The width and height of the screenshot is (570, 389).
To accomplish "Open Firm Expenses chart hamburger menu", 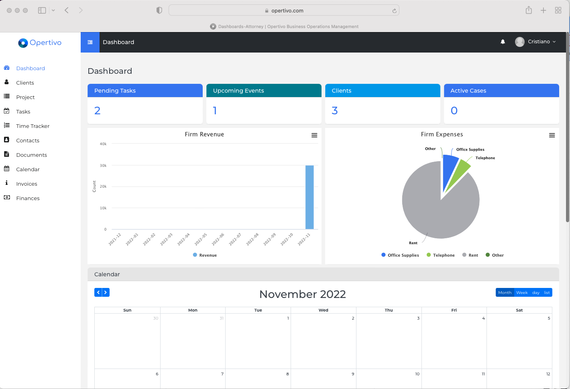I will pyautogui.click(x=552, y=136).
